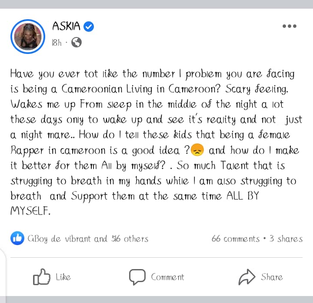Viewport: 313px width, 303px height.
Task: Click the speech bubble Comment icon
Action: coord(137,277)
